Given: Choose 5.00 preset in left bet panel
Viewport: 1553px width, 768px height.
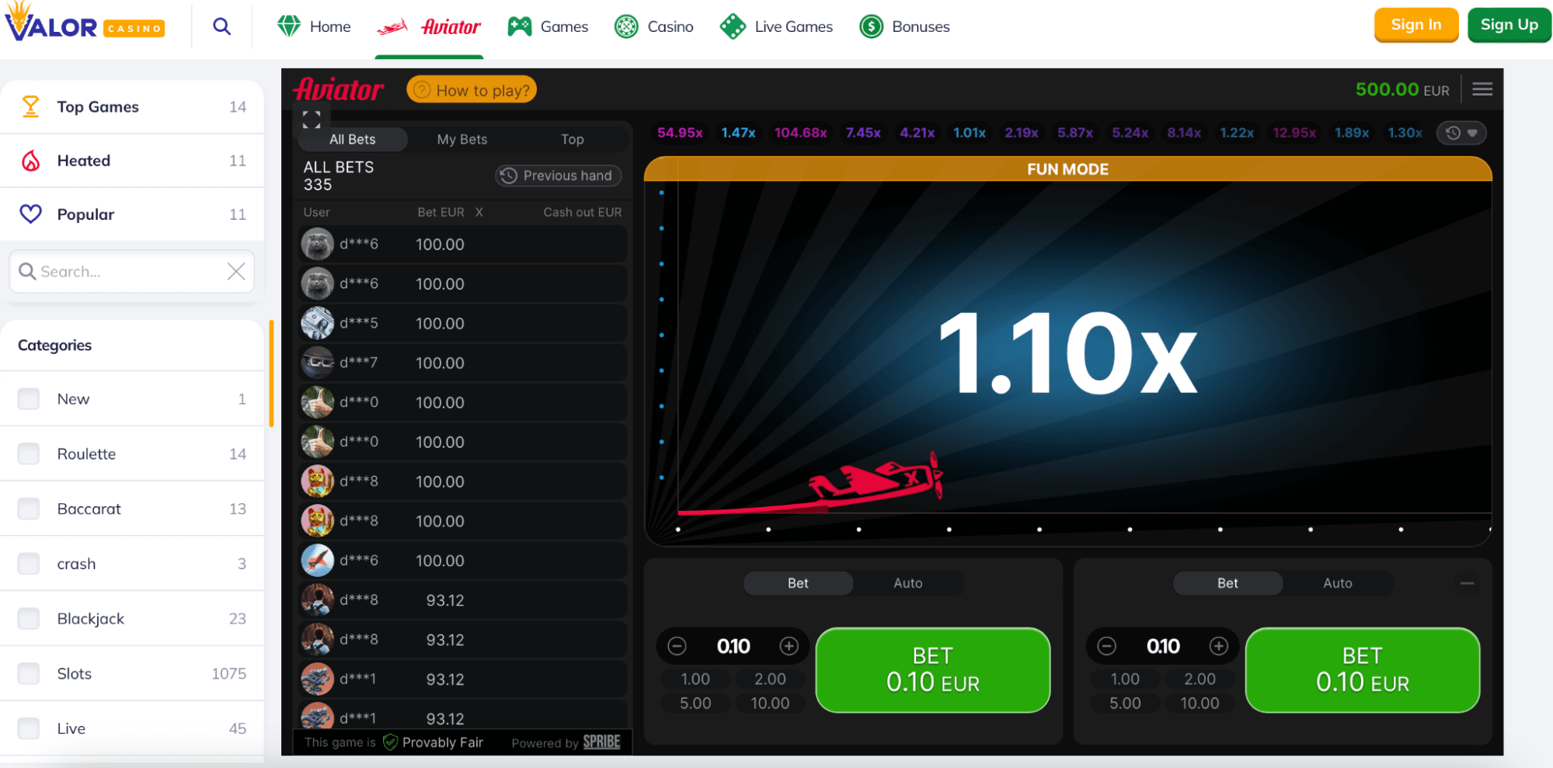Looking at the screenshot, I should point(695,704).
